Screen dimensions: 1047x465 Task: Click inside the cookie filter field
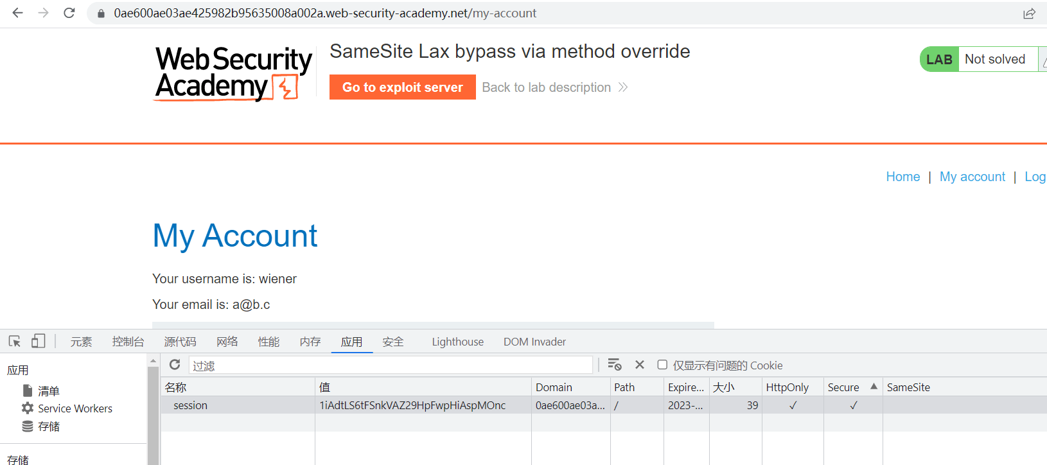[391, 365]
